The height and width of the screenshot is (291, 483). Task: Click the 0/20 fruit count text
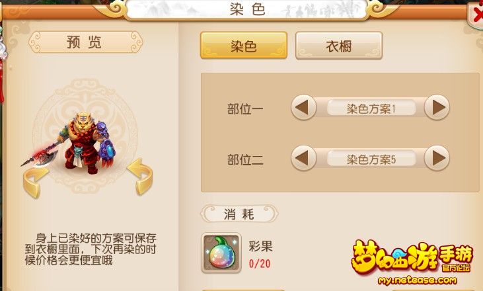pyautogui.click(x=260, y=264)
